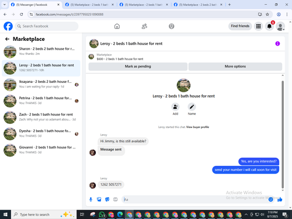Record a voice clip with microphone icon
Screen dimensions: 292x219
pos(91,199)
